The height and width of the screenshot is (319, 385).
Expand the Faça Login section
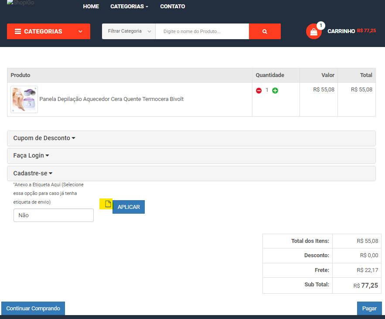tap(31, 155)
